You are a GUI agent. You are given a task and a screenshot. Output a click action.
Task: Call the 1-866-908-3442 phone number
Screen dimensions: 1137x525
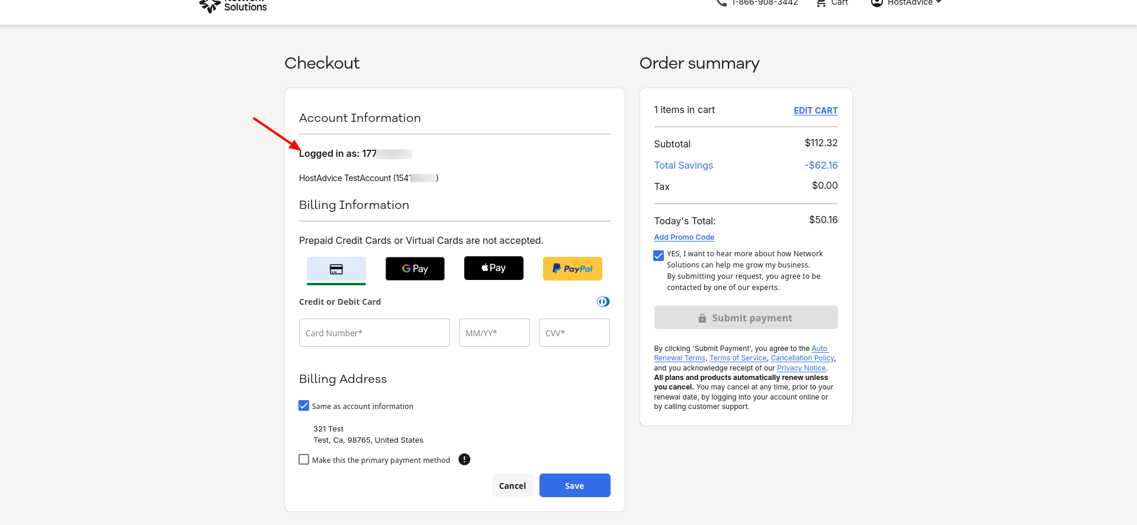click(x=765, y=3)
